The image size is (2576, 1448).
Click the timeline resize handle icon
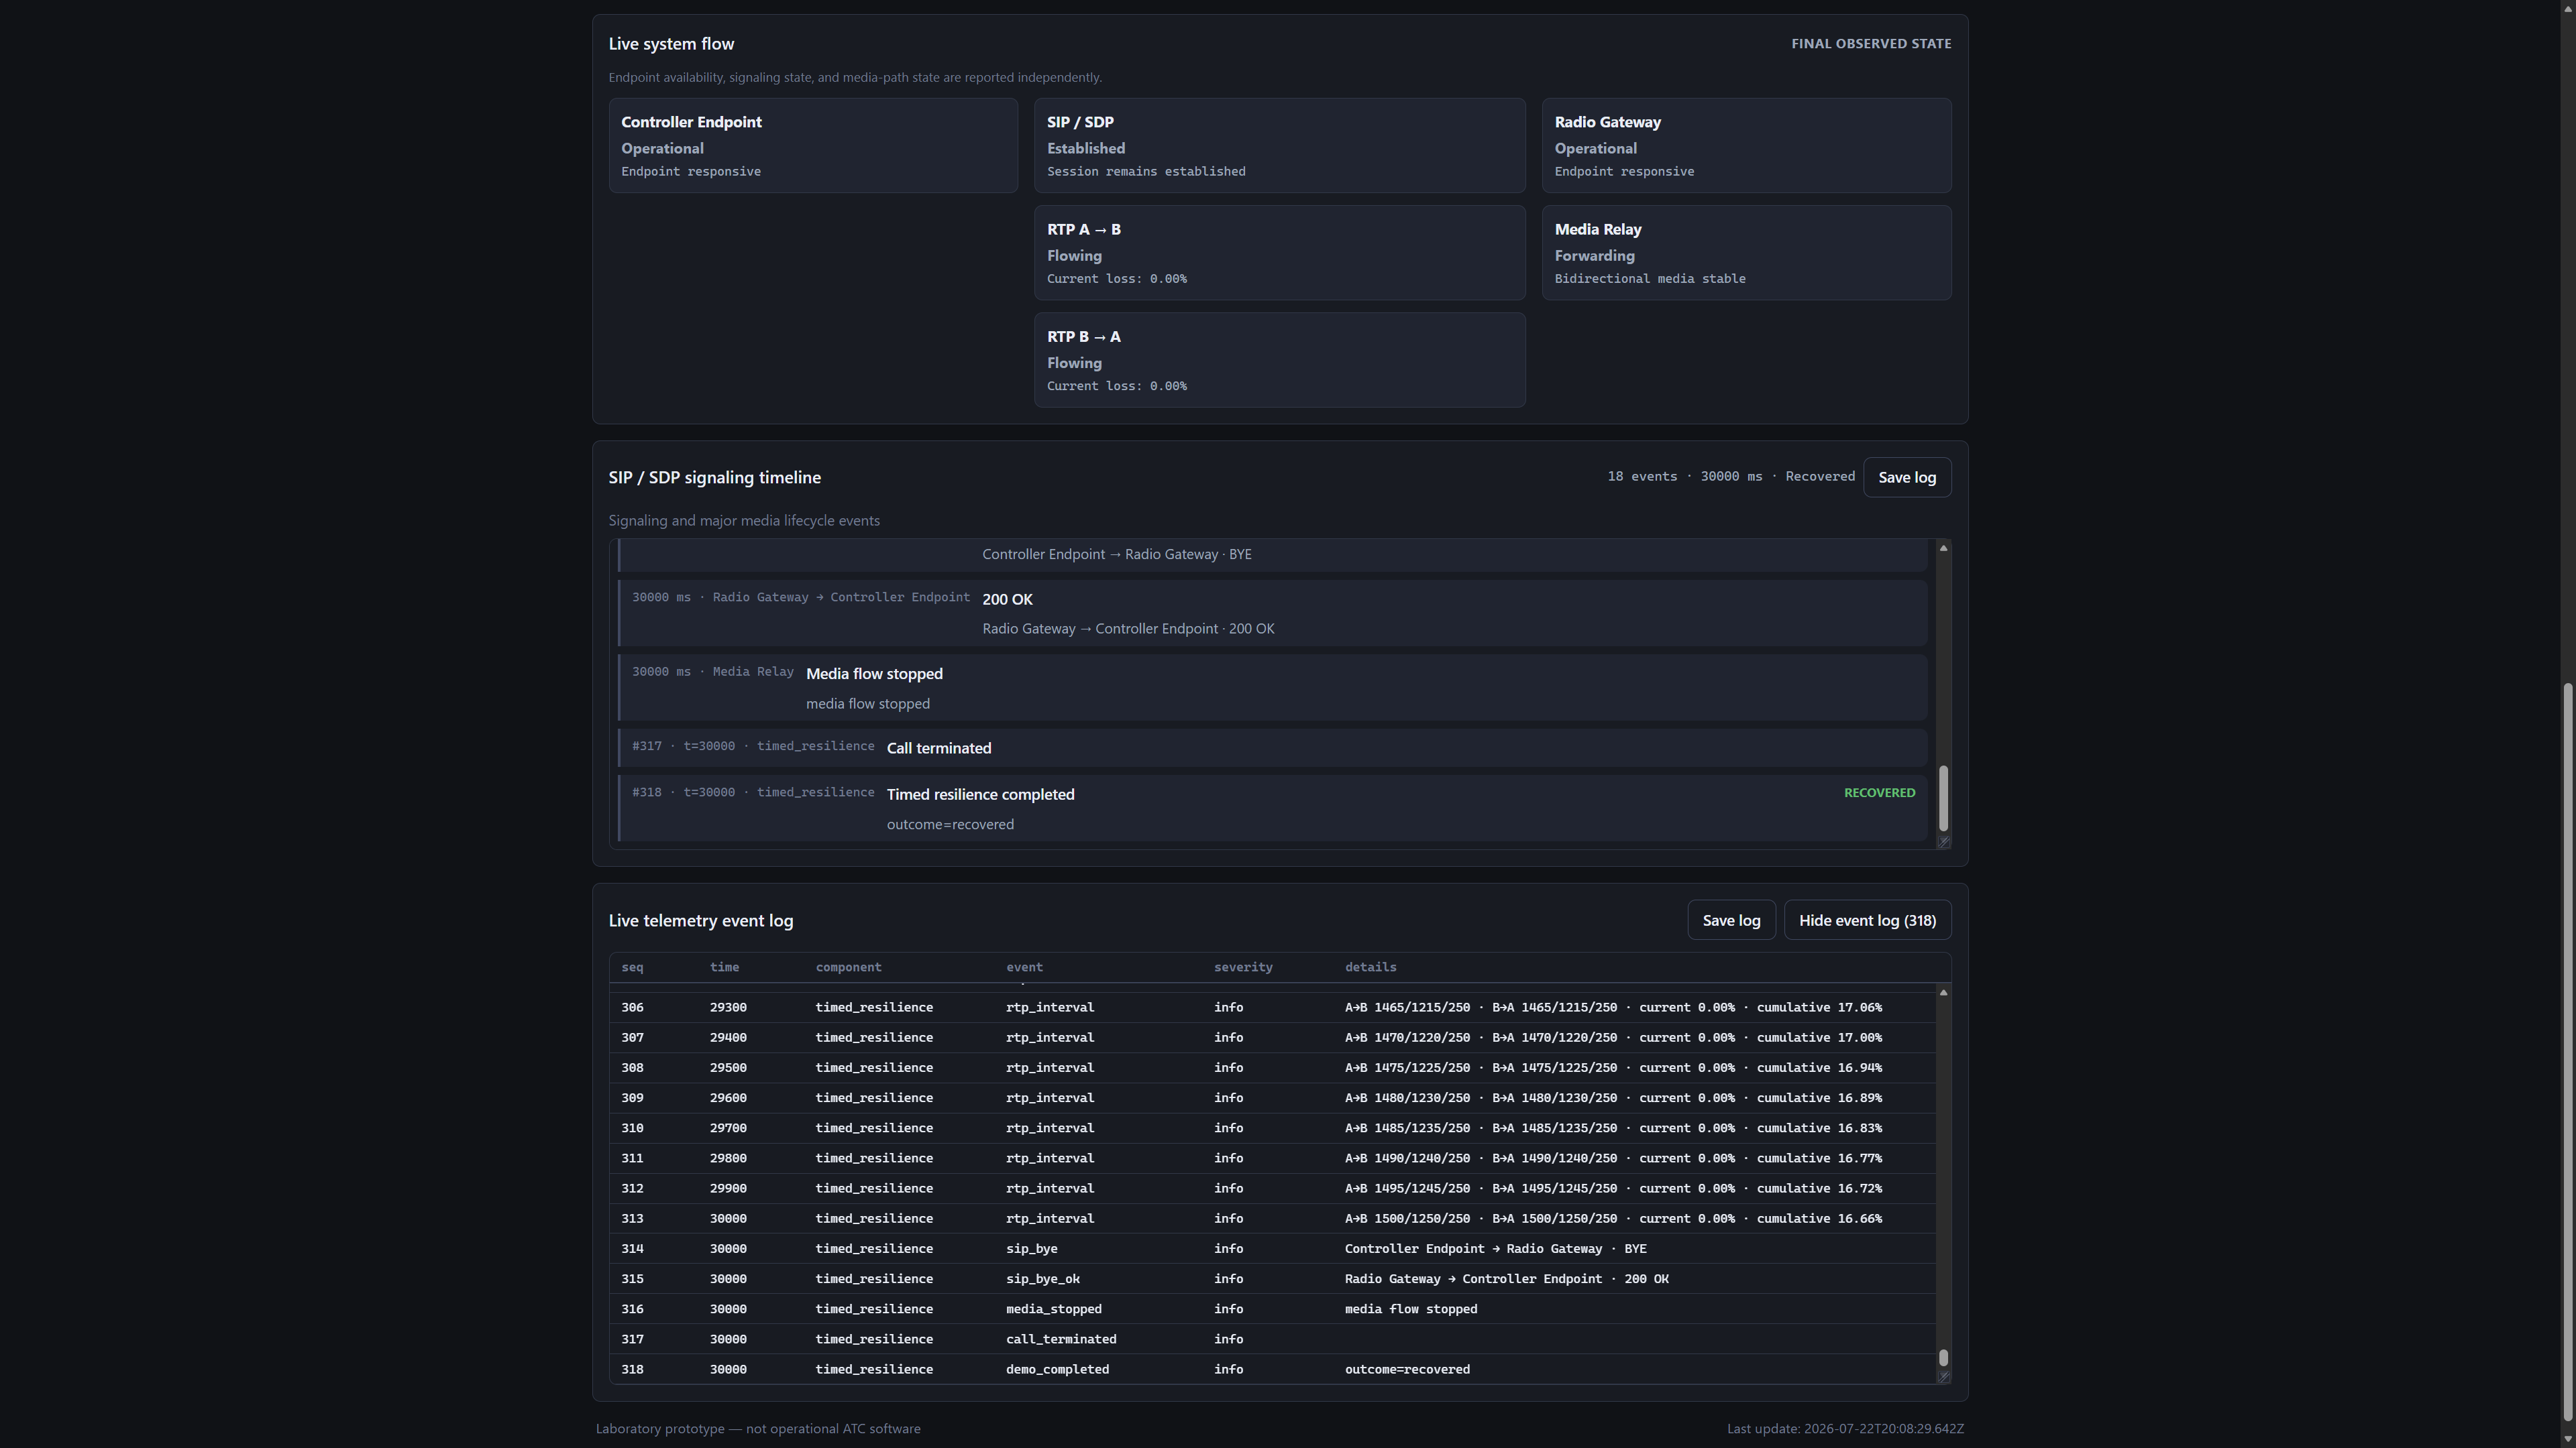(1943, 843)
